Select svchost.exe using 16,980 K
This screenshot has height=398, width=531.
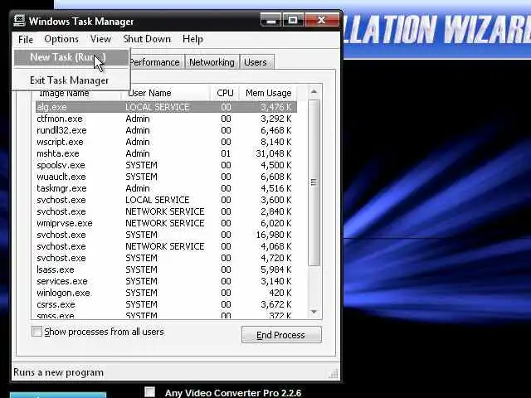click(x=166, y=235)
